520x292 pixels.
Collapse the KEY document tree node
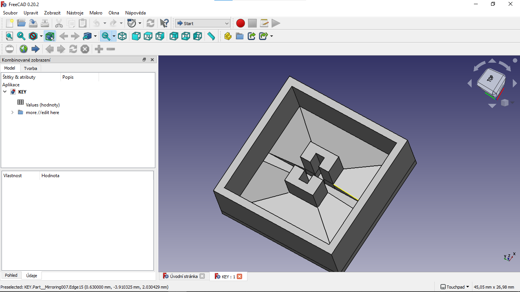click(5, 92)
